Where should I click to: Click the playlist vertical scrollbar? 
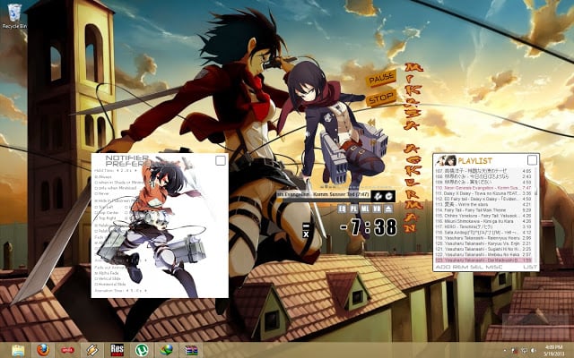(536, 216)
